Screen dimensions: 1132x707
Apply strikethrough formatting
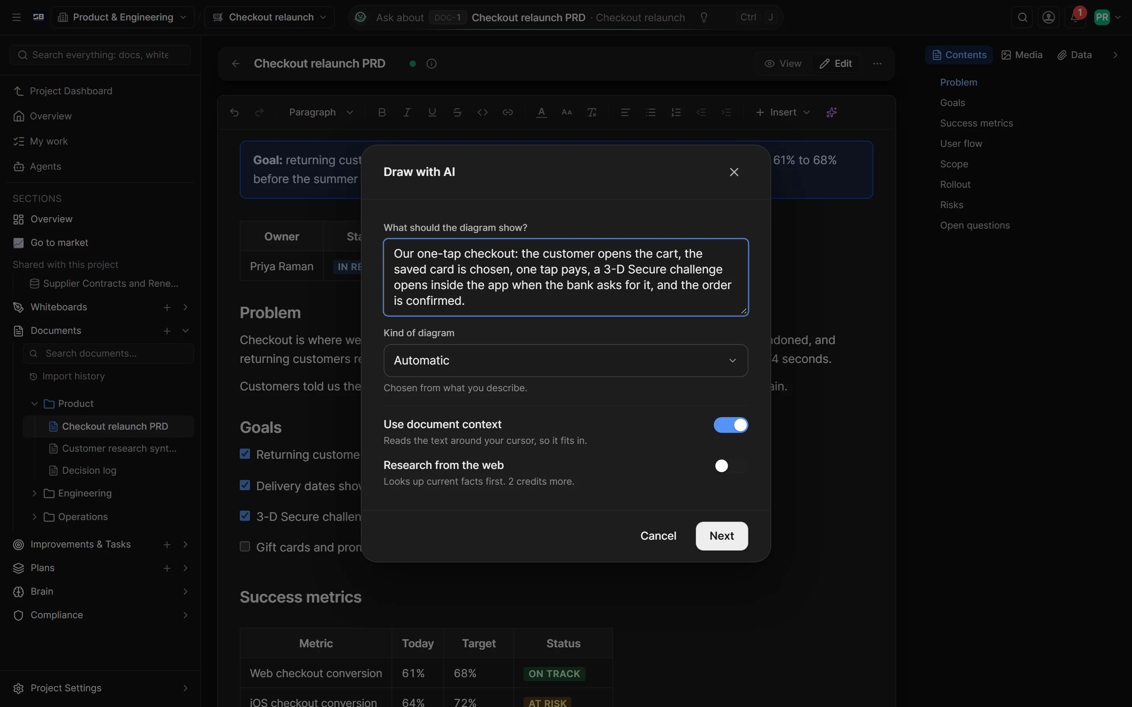(458, 112)
